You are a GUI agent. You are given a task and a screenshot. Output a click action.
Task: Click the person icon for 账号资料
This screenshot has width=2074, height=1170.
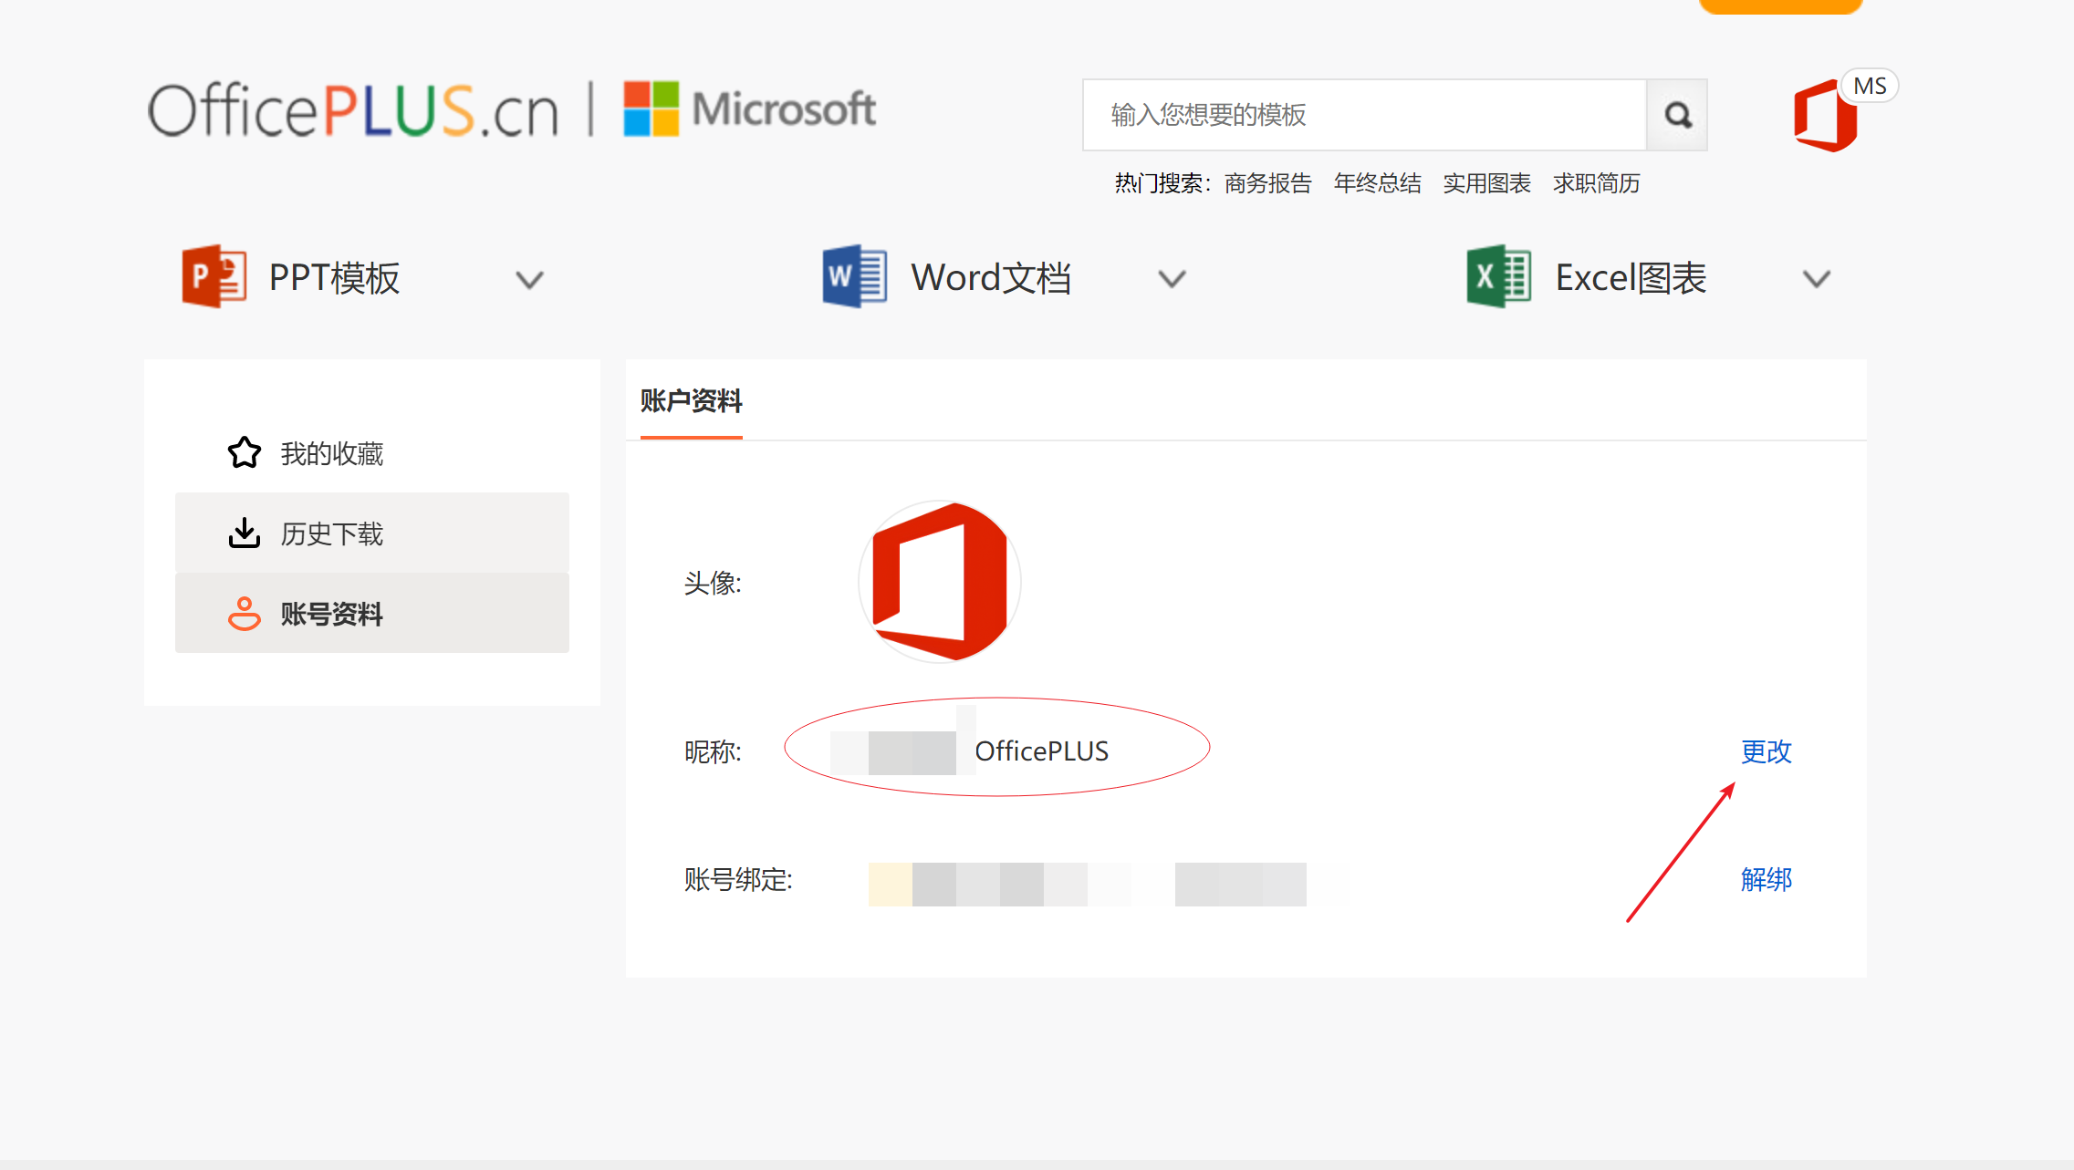click(x=245, y=614)
